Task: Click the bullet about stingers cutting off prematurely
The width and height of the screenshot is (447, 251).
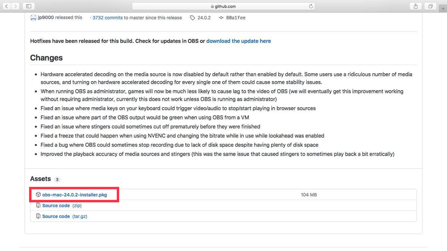Action: [150, 127]
